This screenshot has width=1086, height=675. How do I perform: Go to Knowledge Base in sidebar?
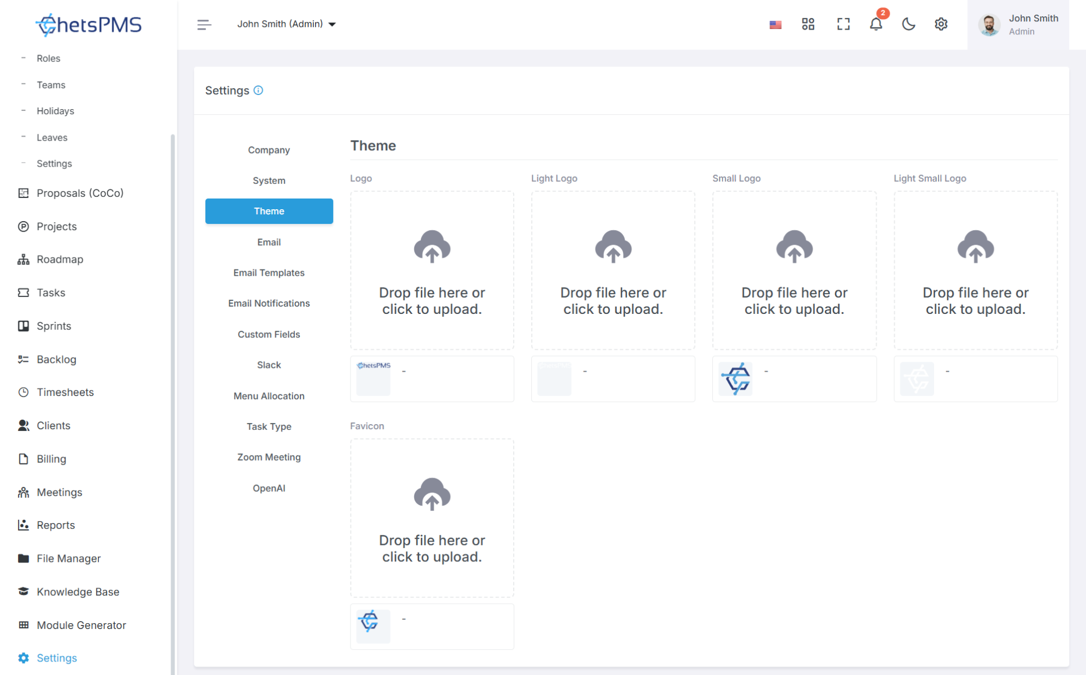(x=78, y=592)
